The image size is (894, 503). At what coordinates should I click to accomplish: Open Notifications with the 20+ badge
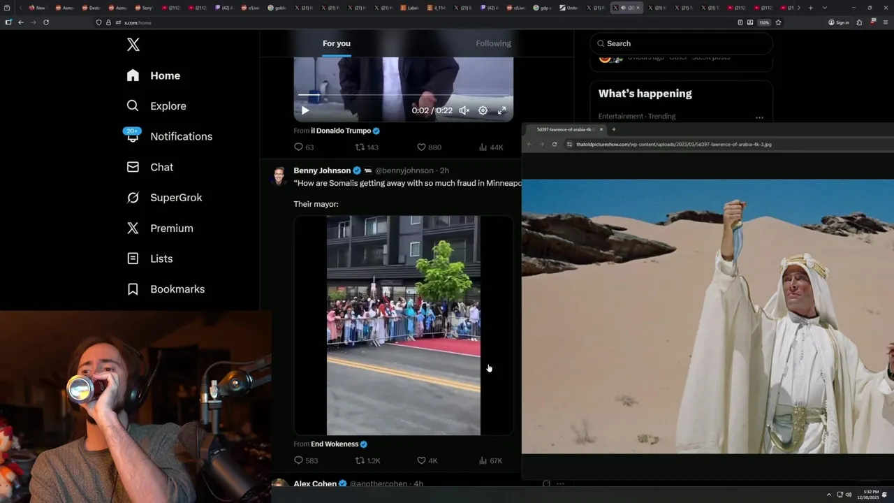tap(169, 136)
